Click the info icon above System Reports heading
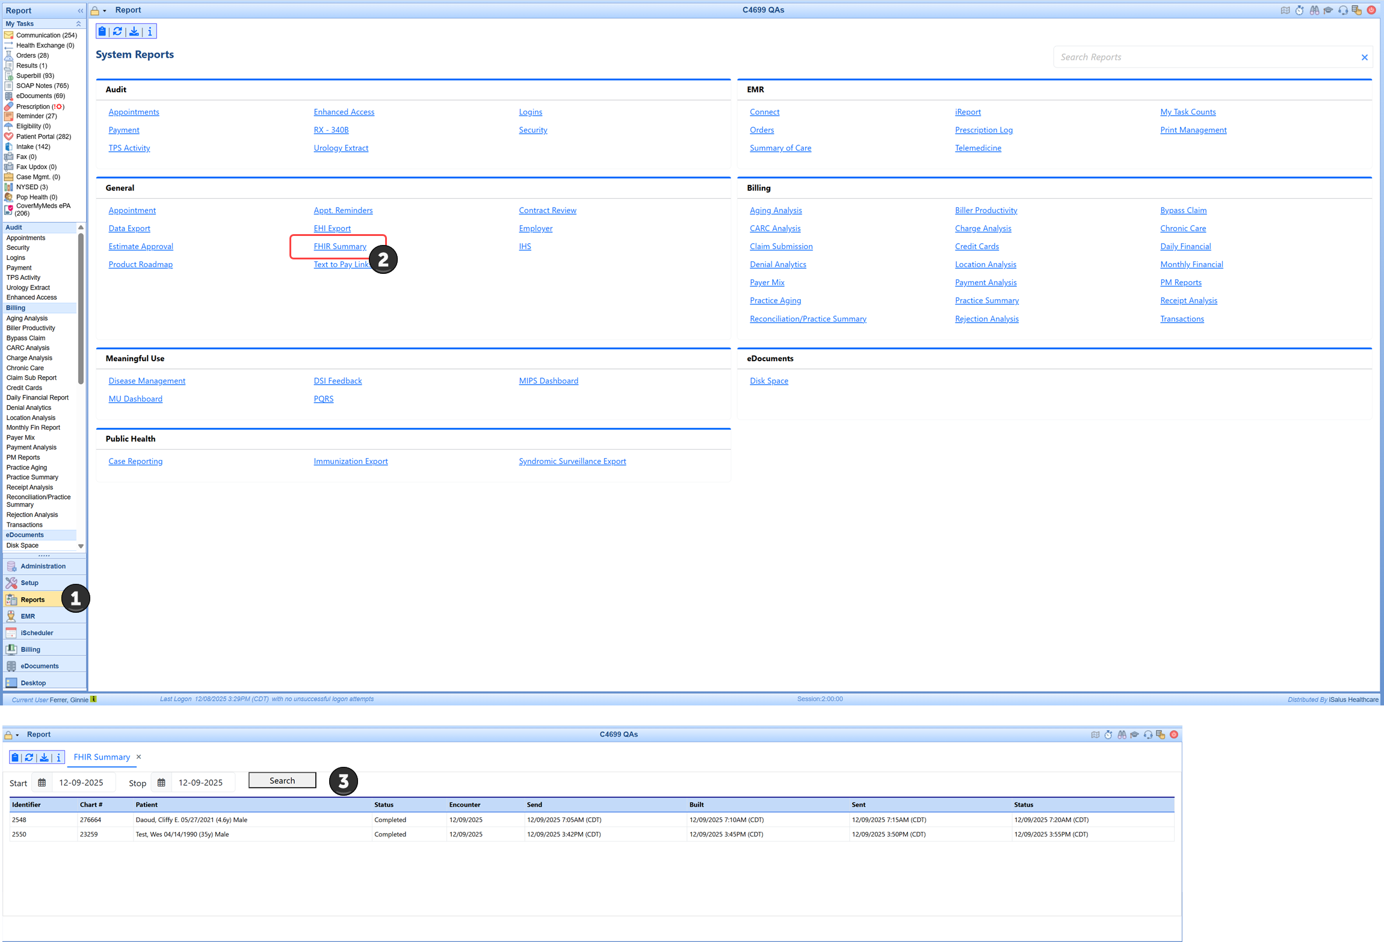 tap(150, 31)
